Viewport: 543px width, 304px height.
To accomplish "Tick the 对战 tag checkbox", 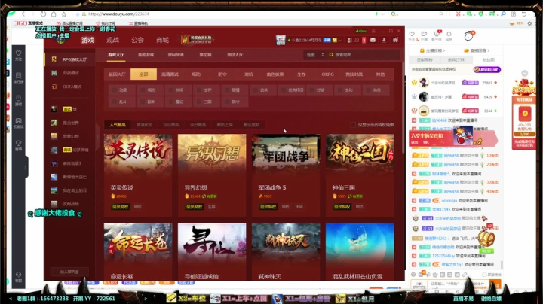I will click(x=311, y=90).
